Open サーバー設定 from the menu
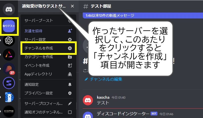Image resolution: width=203 pixels, height=118 pixels. tap(48, 40)
